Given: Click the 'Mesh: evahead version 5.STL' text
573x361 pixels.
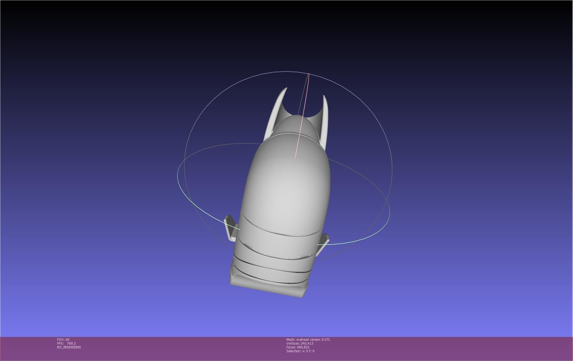Looking at the screenshot, I should click(308, 340).
